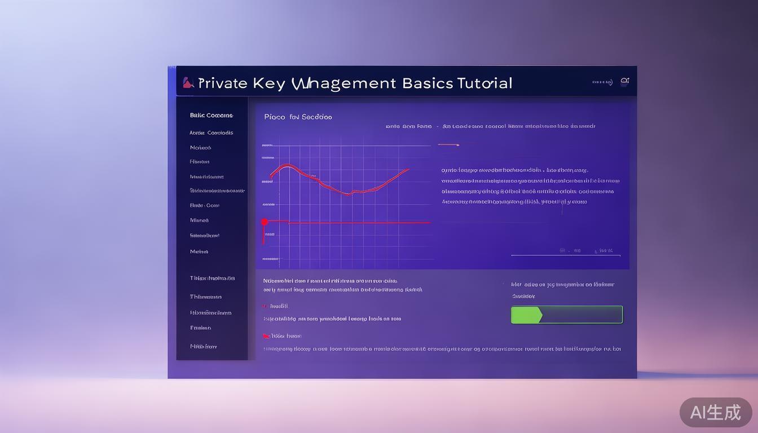Open first item of the lower sidebar group

(x=212, y=279)
